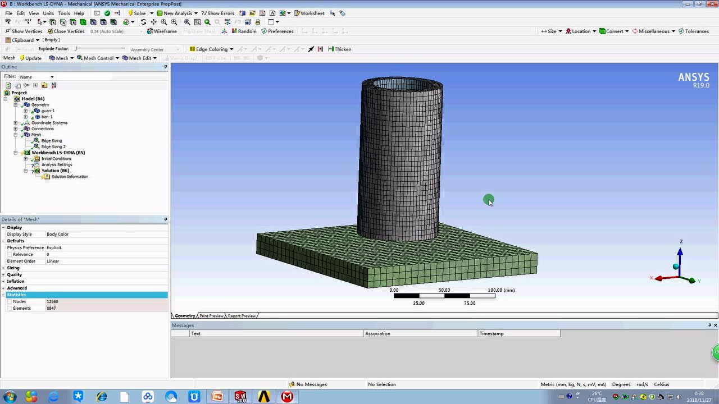Click the Solve button
The width and height of the screenshot is (719, 404).
[x=136, y=13]
